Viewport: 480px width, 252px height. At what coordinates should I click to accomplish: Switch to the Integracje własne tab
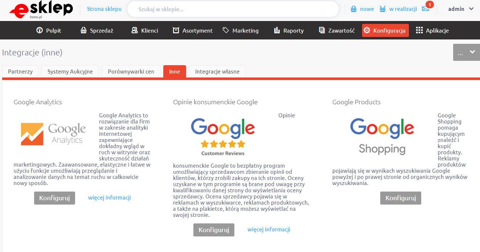click(x=217, y=72)
